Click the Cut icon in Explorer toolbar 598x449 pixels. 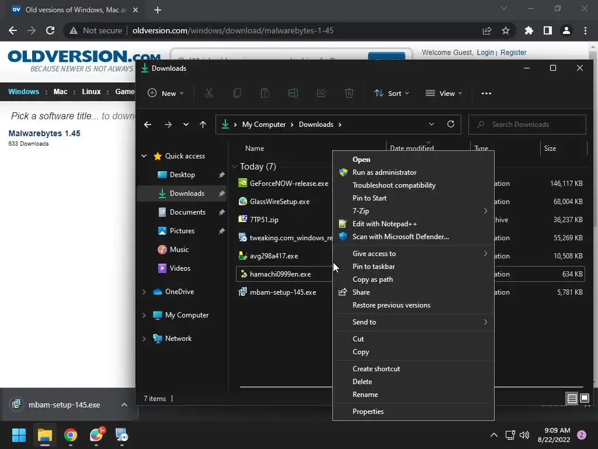click(208, 93)
